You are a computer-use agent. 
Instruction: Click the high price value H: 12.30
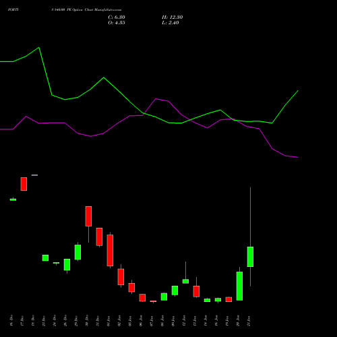coord(172,18)
